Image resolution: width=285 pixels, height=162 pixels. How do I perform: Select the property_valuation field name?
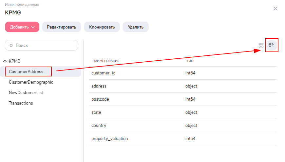tap(110, 138)
